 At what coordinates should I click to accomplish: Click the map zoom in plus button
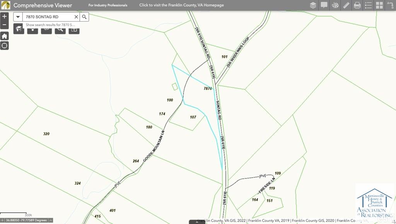coord(4,17)
